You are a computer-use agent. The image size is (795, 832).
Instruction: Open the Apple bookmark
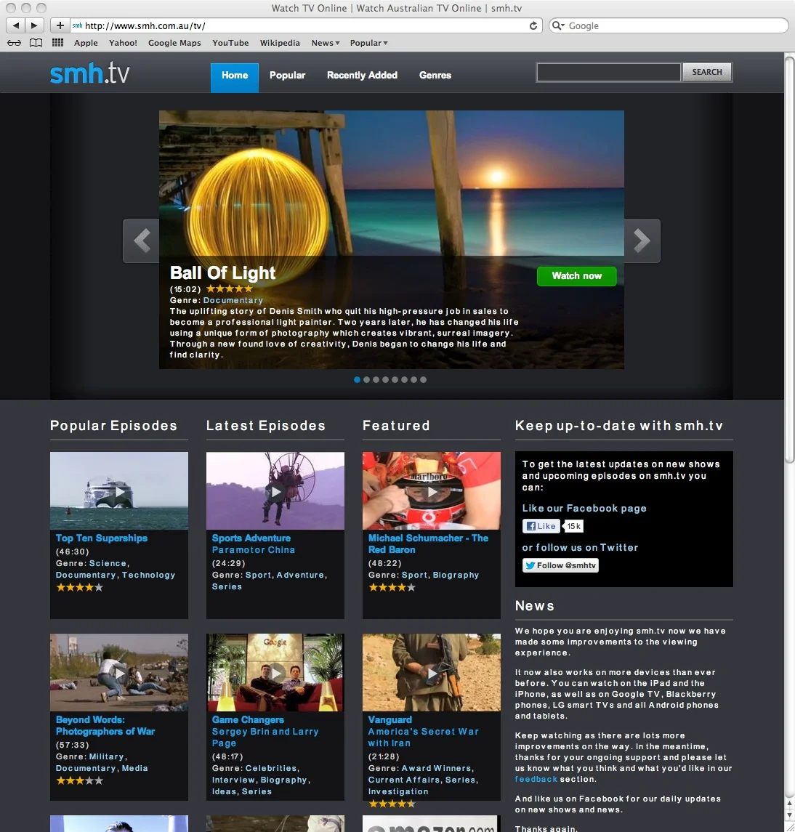click(x=86, y=43)
